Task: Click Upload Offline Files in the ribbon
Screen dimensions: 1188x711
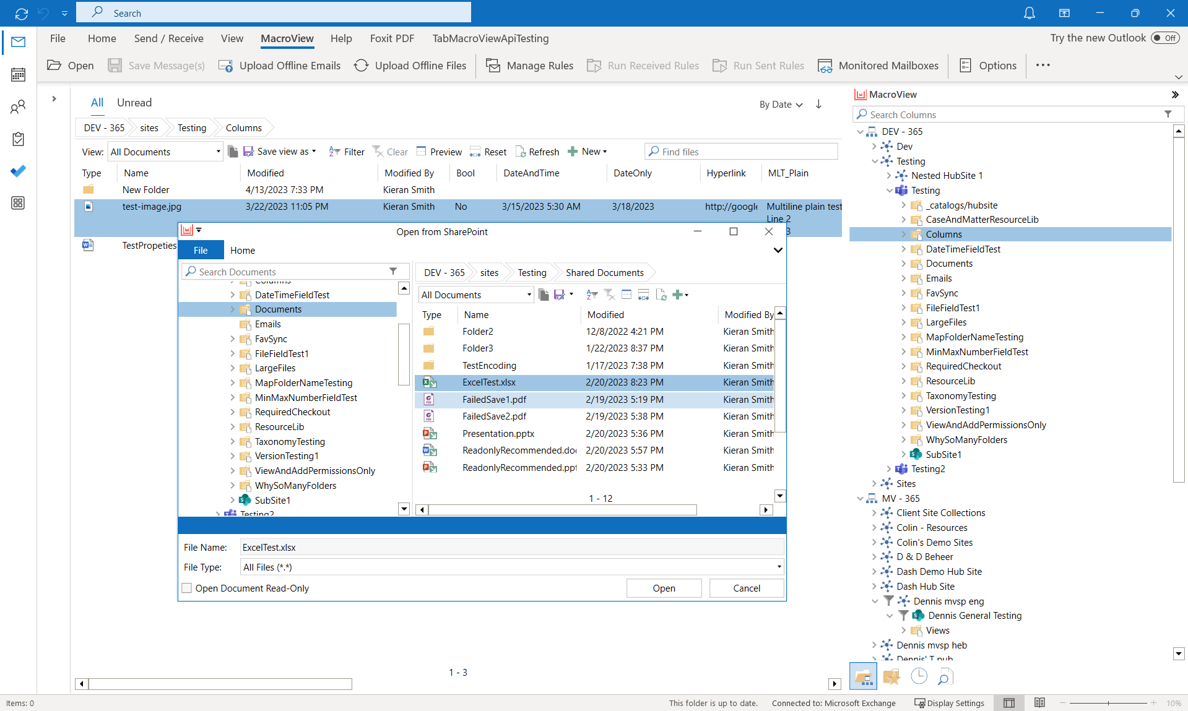Action: (410, 66)
